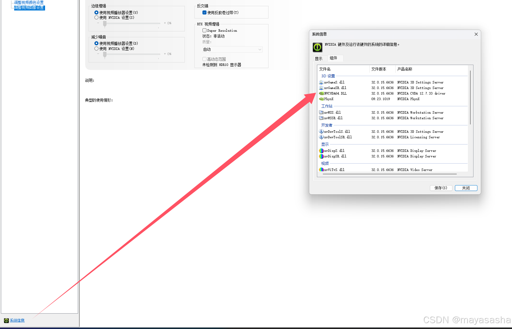Screen dimensions: 512x329
Task: Click the nvGameSR.dll file icon
Action: point(321,88)
